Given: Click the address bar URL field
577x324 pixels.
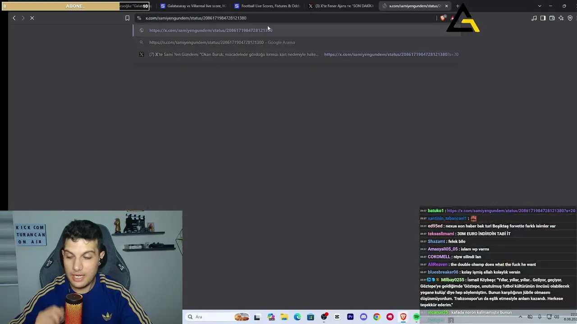Looking at the screenshot, I should 288,18.
